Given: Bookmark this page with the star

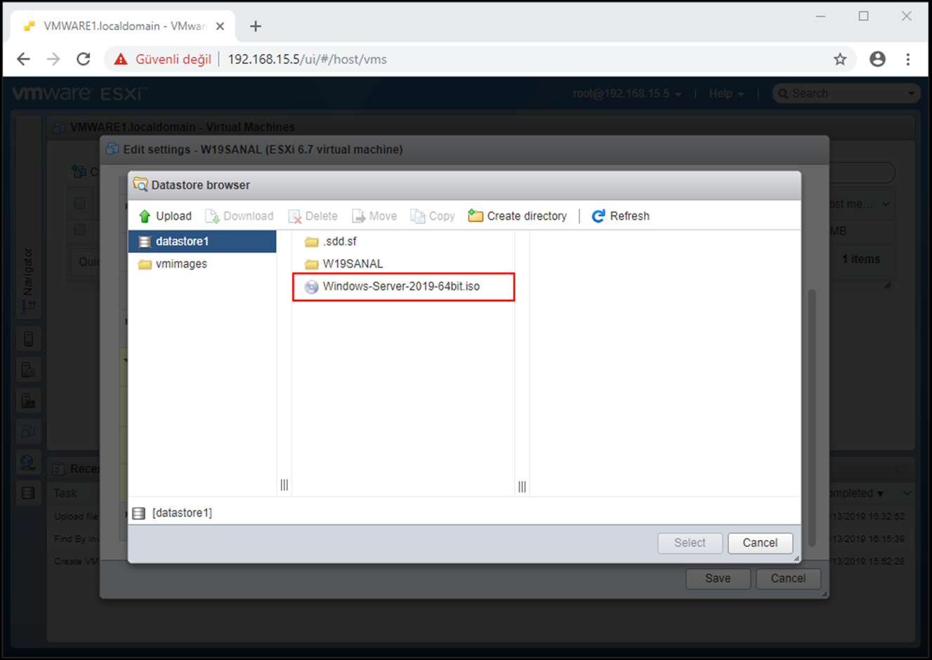Looking at the screenshot, I should tap(840, 59).
